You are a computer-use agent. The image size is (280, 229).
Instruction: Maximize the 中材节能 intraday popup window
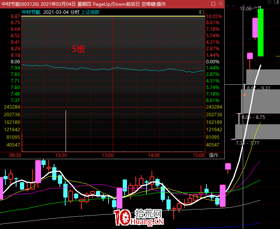click(213, 4)
